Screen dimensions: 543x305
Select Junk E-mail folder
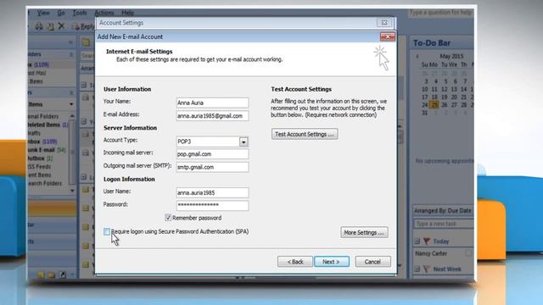coord(47,150)
